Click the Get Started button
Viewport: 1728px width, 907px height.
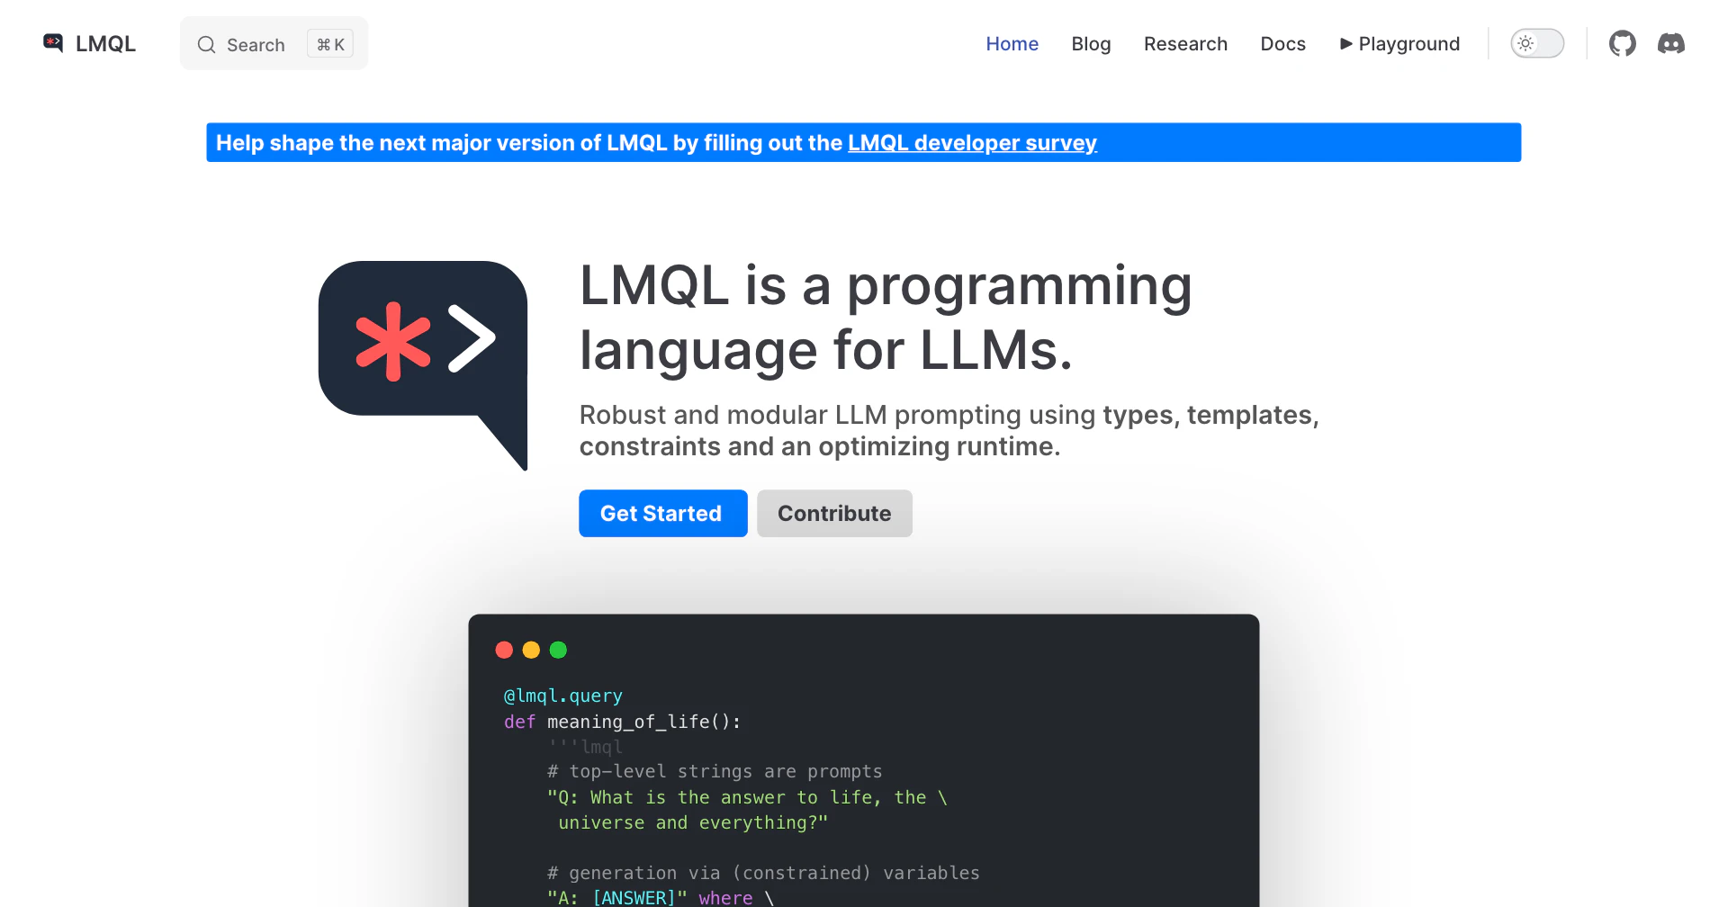663,513
